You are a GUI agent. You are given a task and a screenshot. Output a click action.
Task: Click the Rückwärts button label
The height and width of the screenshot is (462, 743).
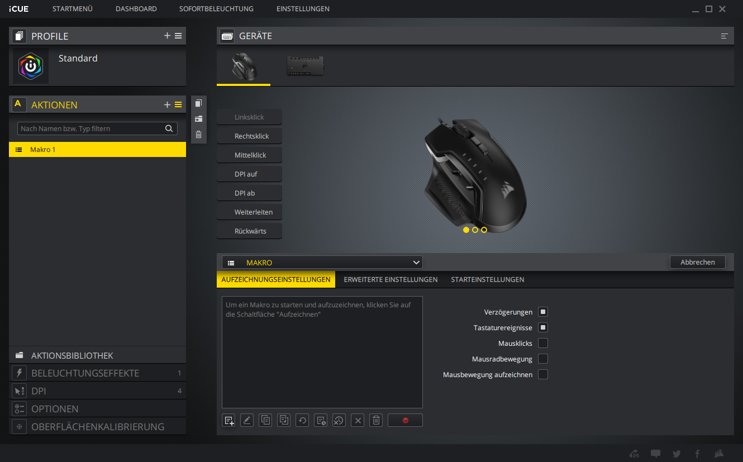250,231
